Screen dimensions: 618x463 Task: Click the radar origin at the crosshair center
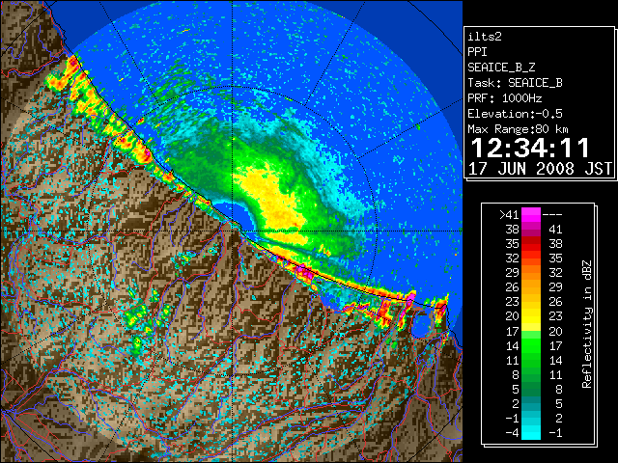232,231
